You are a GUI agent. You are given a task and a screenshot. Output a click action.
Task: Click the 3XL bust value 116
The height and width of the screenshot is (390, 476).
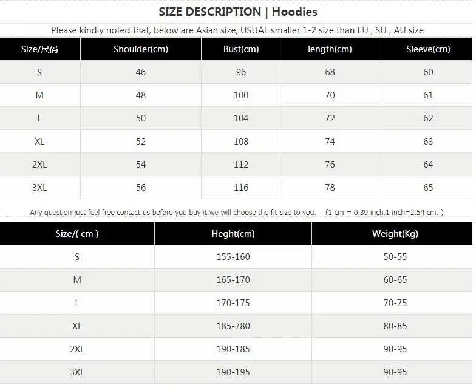tap(241, 187)
